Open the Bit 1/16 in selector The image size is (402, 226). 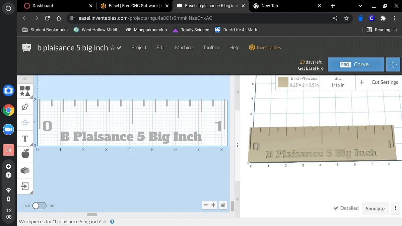click(x=337, y=82)
